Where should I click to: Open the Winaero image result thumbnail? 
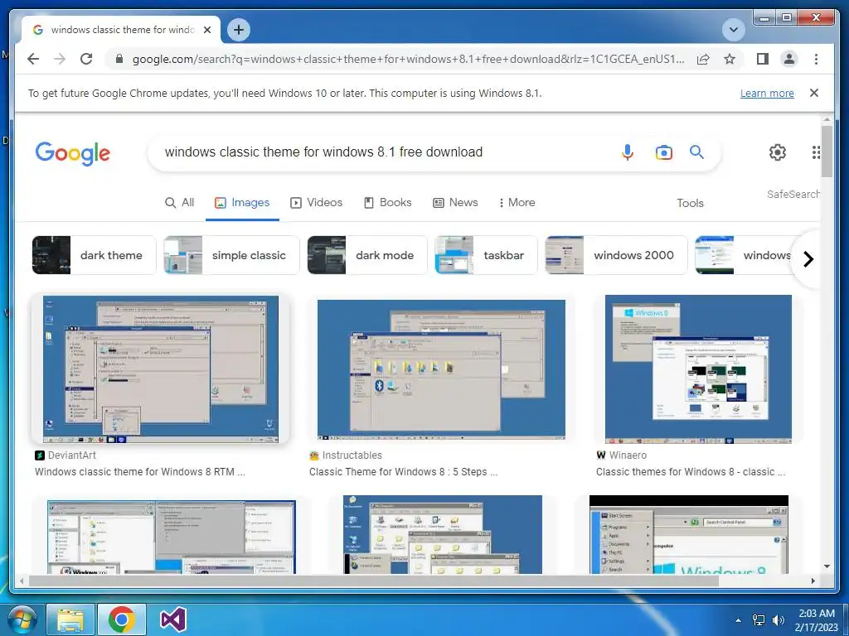pyautogui.click(x=698, y=369)
